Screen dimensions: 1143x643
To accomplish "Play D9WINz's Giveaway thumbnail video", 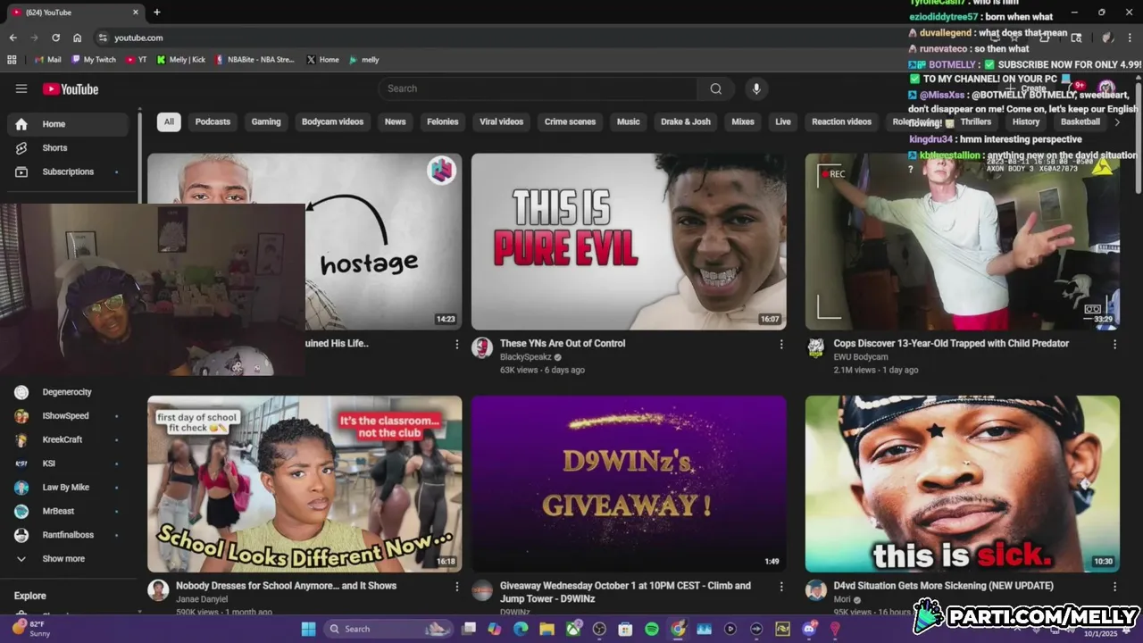I will [x=629, y=484].
